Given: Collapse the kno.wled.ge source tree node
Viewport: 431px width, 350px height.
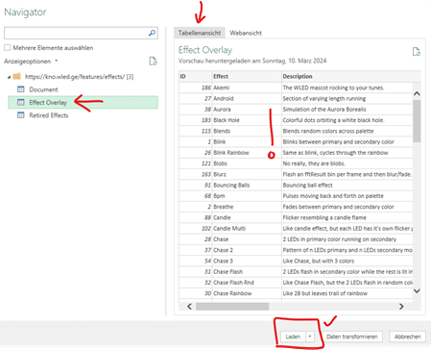Looking at the screenshot, I should point(9,77).
